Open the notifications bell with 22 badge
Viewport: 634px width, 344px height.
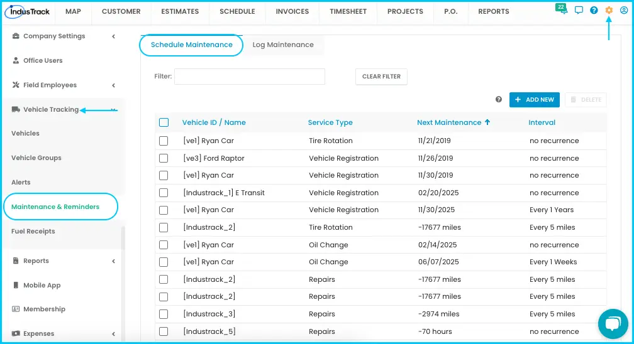562,9
